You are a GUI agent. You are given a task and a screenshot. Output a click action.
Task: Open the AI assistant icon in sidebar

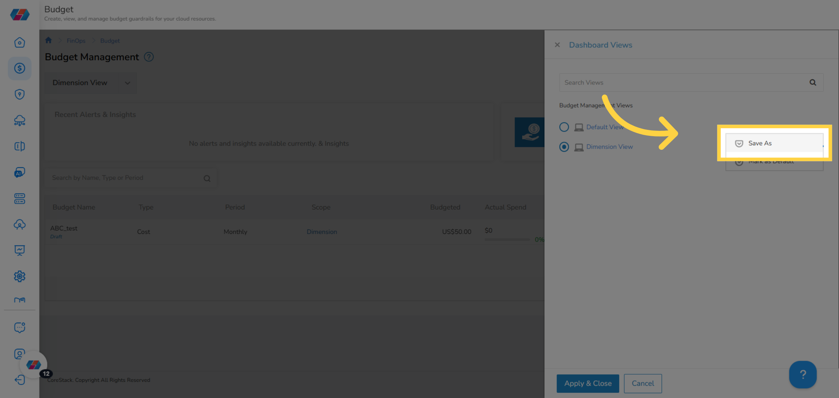[x=20, y=172]
